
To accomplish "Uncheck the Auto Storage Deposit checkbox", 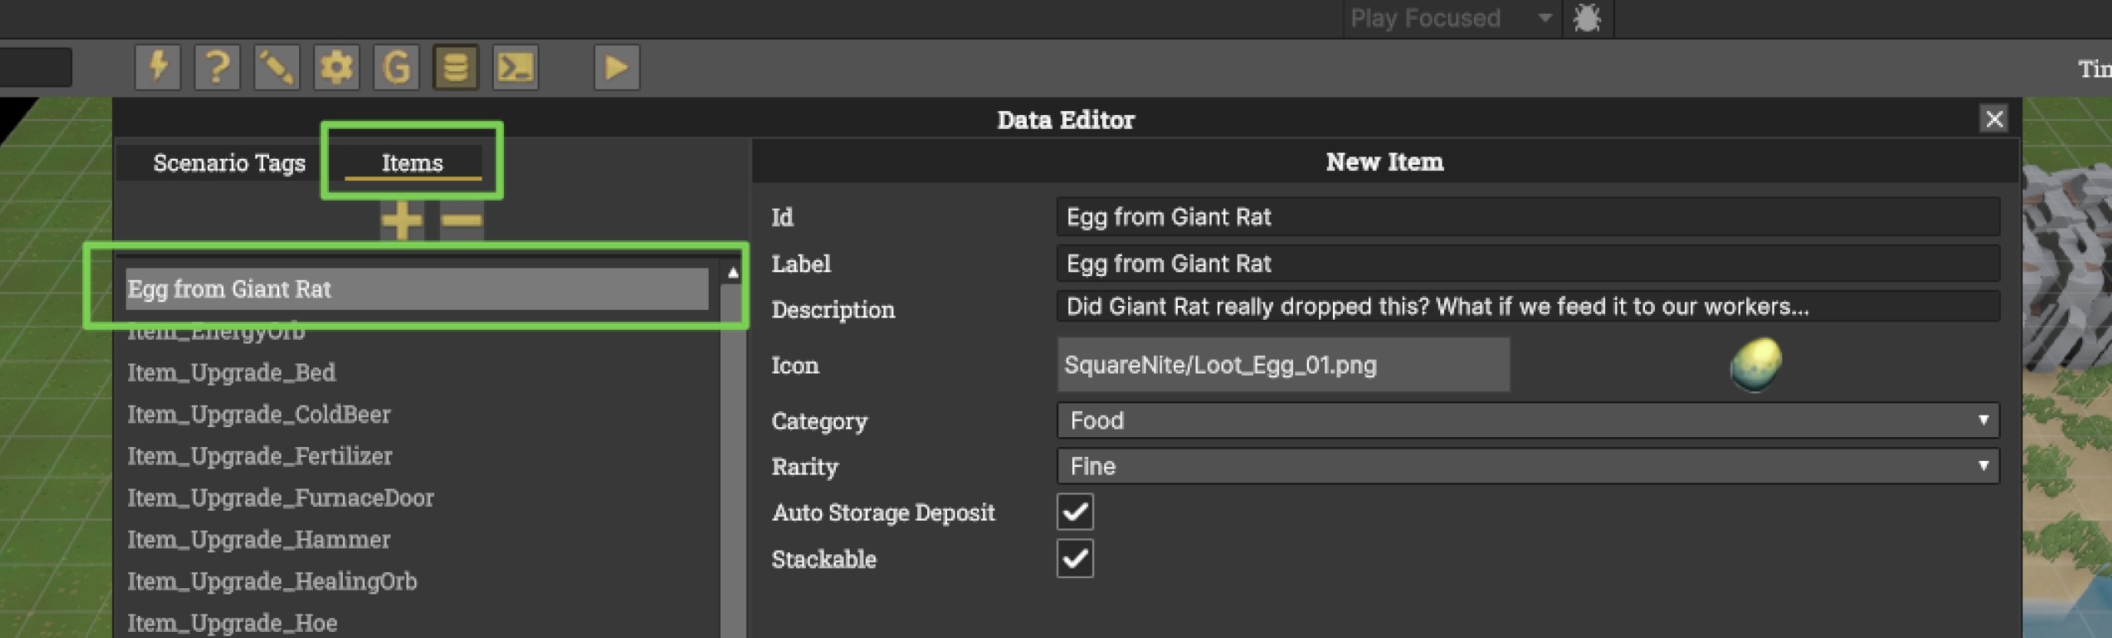I will point(1075,512).
